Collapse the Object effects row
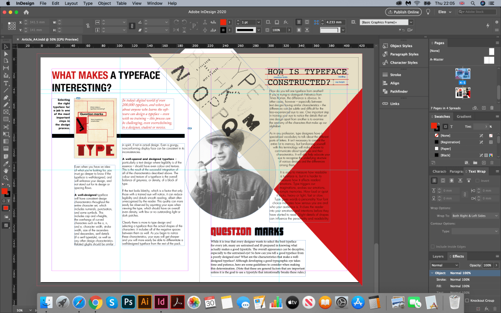The height and width of the screenshot is (313, 501). point(432,272)
